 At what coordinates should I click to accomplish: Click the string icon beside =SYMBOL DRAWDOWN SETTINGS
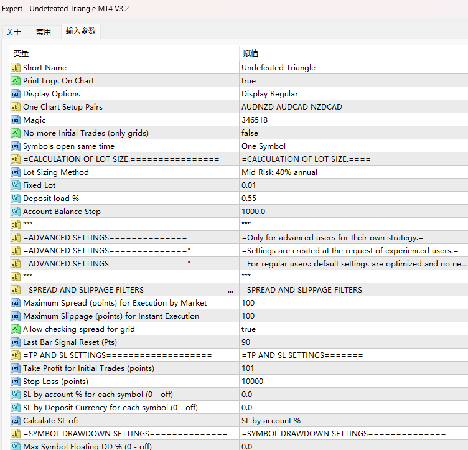pyautogui.click(x=16, y=434)
